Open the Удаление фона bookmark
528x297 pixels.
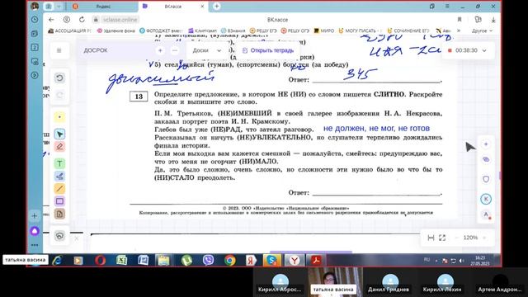(115, 31)
